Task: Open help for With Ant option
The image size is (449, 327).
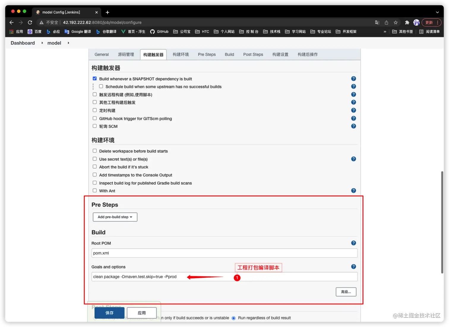Action: [x=353, y=191]
